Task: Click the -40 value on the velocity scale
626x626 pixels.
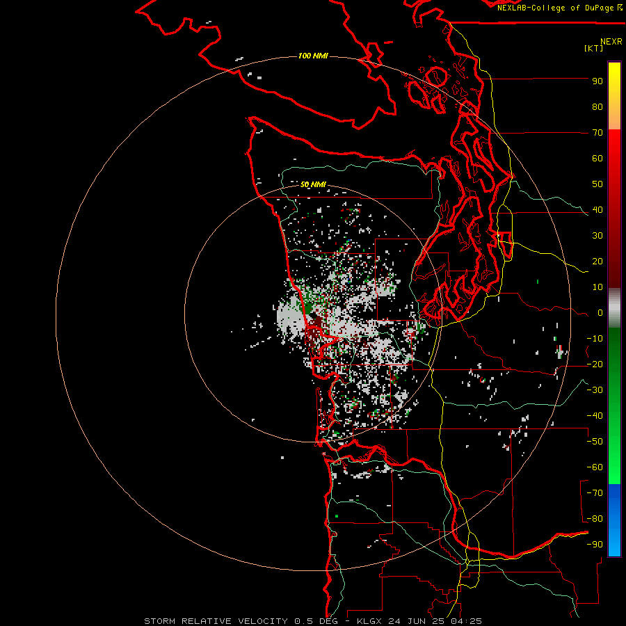Action: click(x=595, y=416)
